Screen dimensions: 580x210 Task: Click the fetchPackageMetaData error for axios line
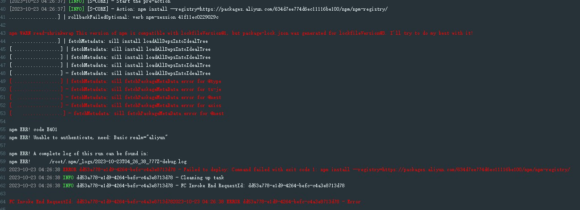click(115, 105)
